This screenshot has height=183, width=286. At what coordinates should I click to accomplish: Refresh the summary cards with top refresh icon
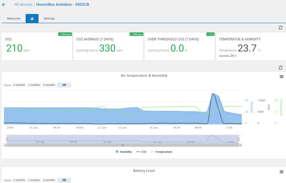click(x=280, y=28)
